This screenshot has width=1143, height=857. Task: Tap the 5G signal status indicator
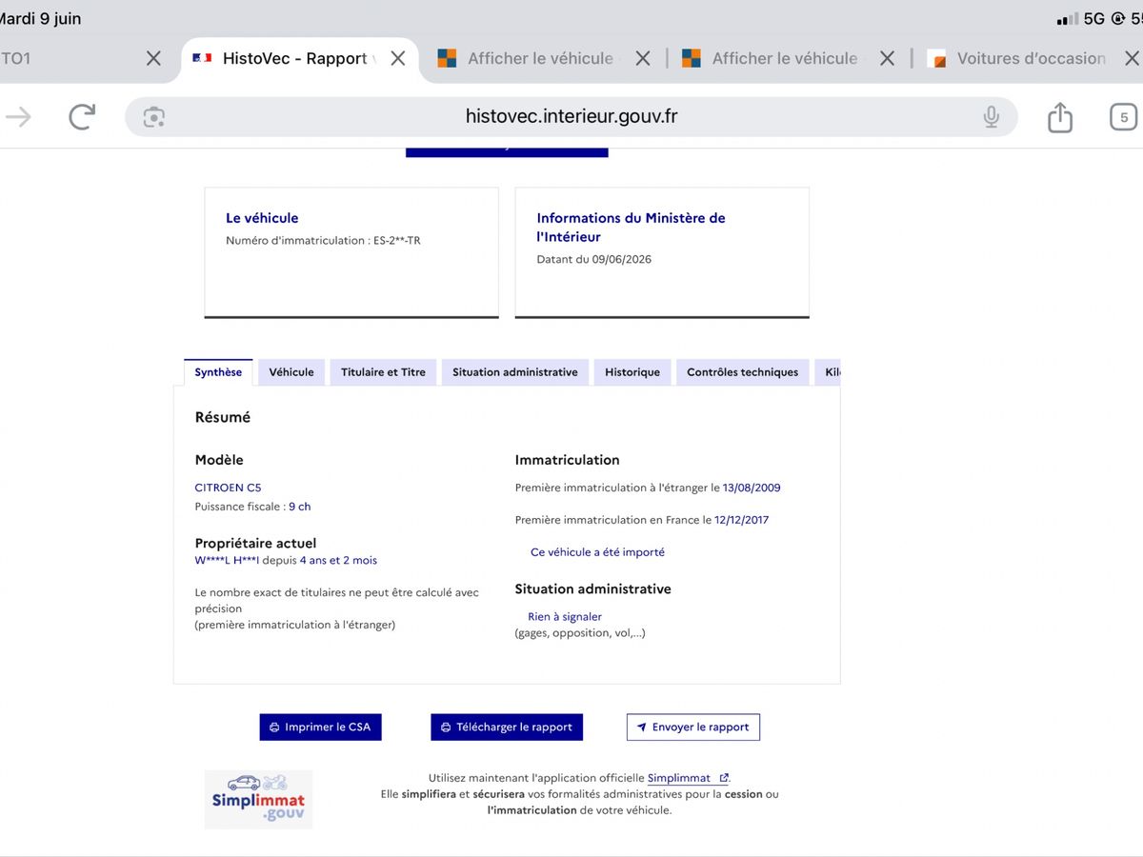[1094, 18]
